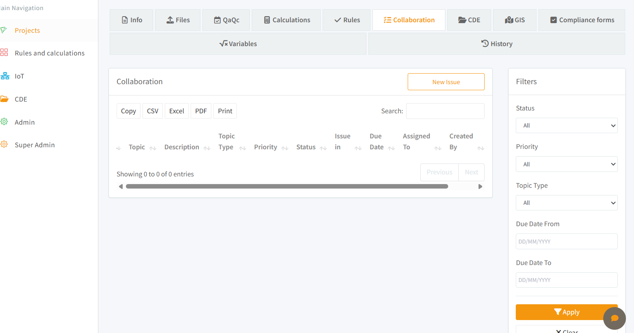Image resolution: width=634 pixels, height=333 pixels.
Task: Sort by Assigned To column arrows
Action: point(438,148)
